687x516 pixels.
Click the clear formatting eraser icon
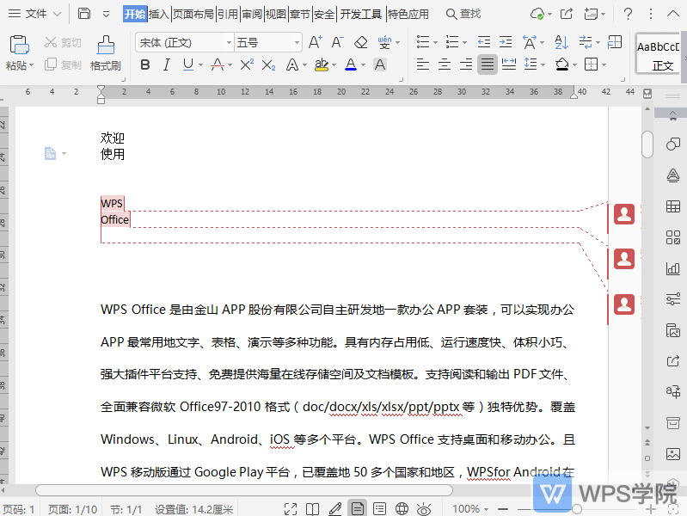point(361,42)
